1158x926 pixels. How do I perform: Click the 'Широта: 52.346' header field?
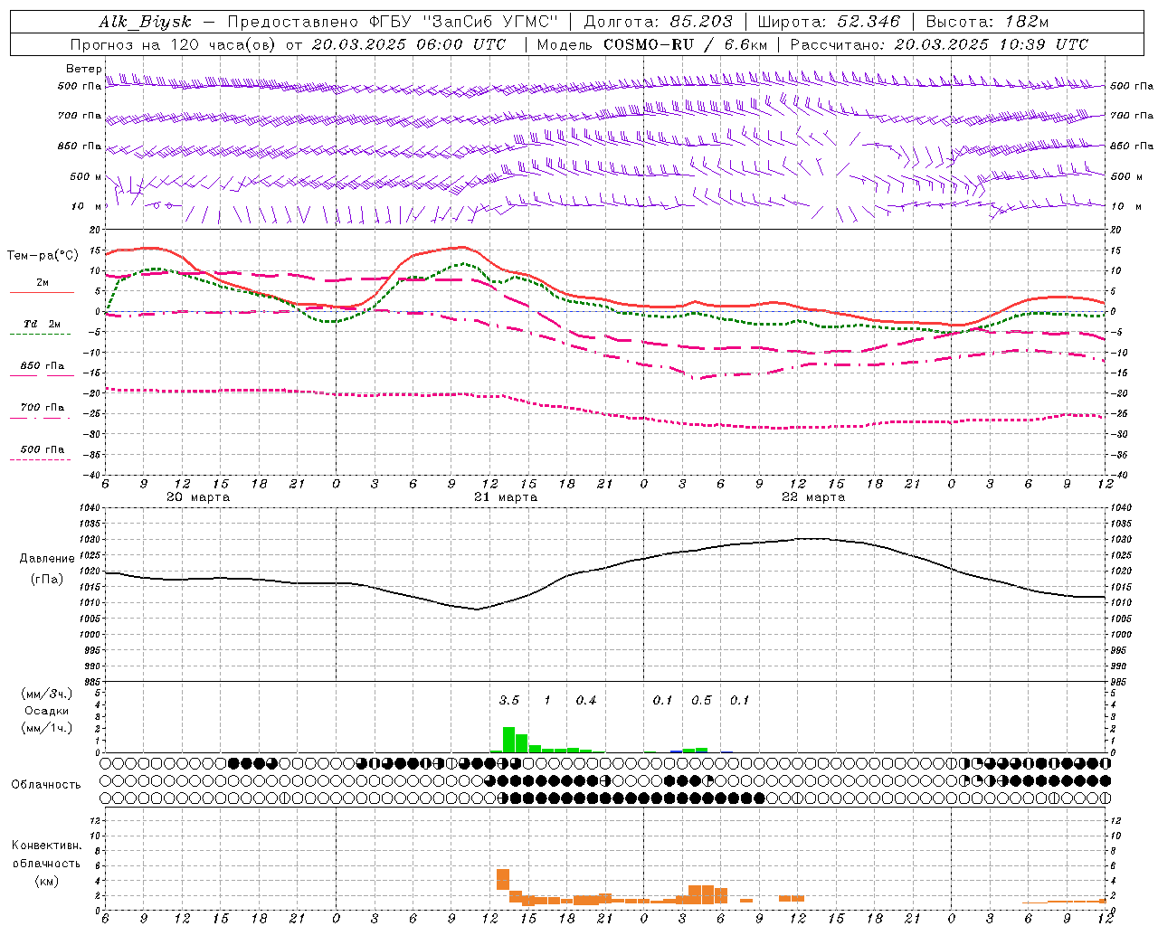pos(829,22)
